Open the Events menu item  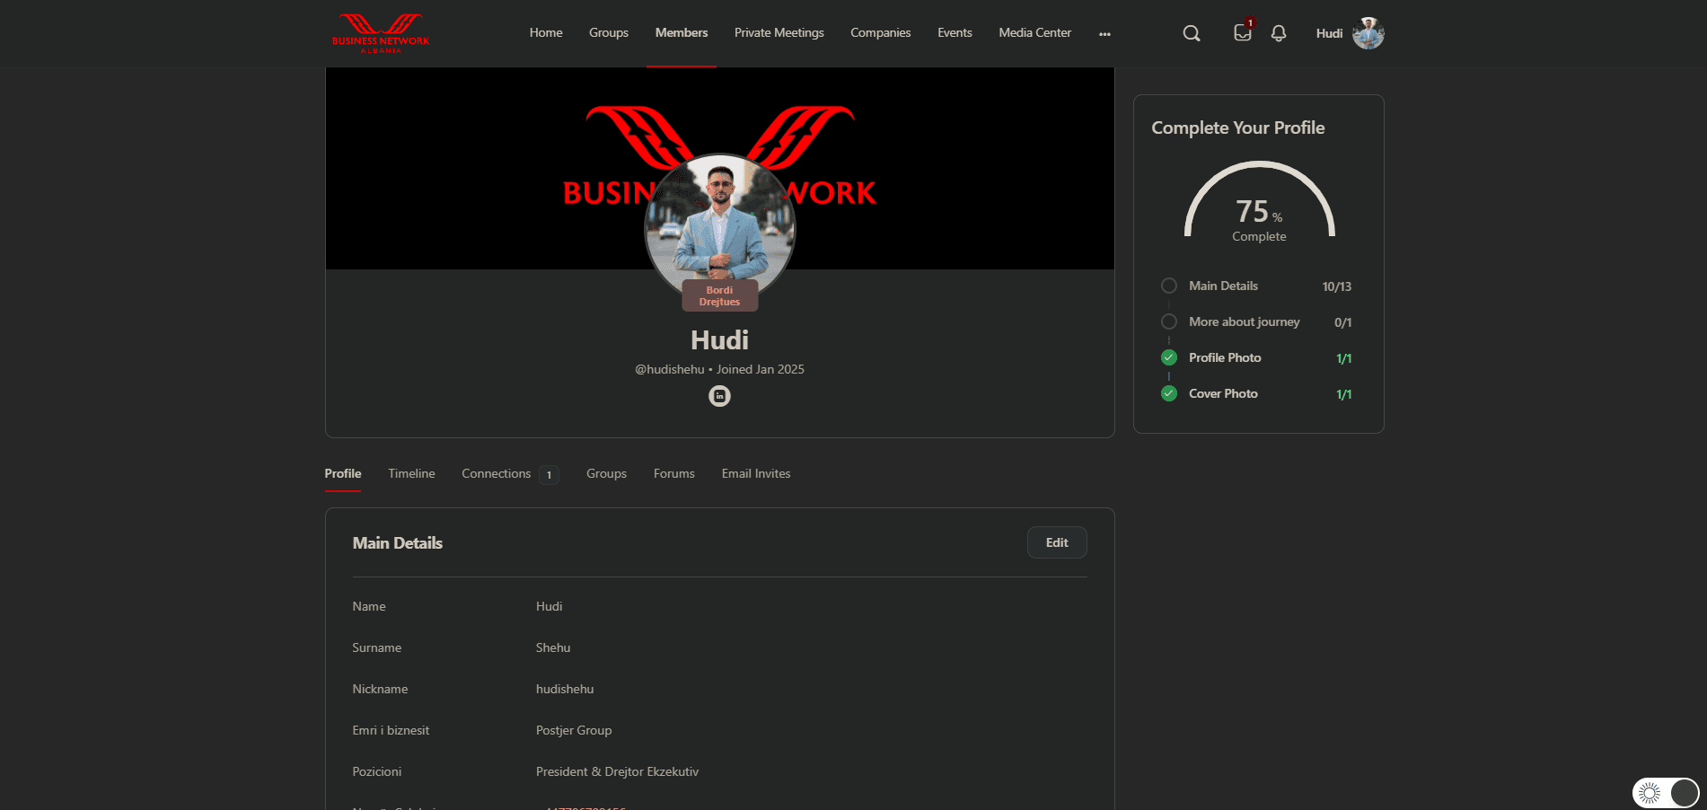point(955,32)
